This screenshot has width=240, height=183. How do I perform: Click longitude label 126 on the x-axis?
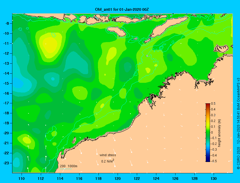click(175, 179)
